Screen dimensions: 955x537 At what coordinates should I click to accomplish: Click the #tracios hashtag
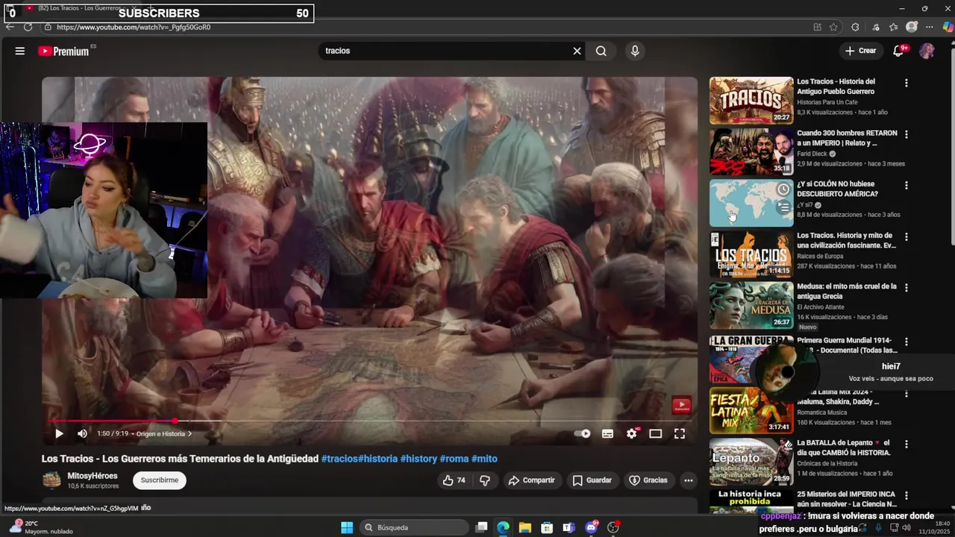339,459
